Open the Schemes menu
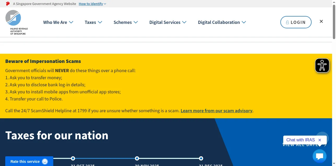 (126, 22)
